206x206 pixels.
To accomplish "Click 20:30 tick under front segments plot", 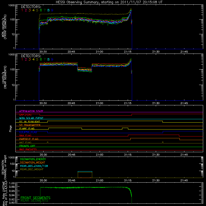I will pyautogui.click(x=43, y=51).
